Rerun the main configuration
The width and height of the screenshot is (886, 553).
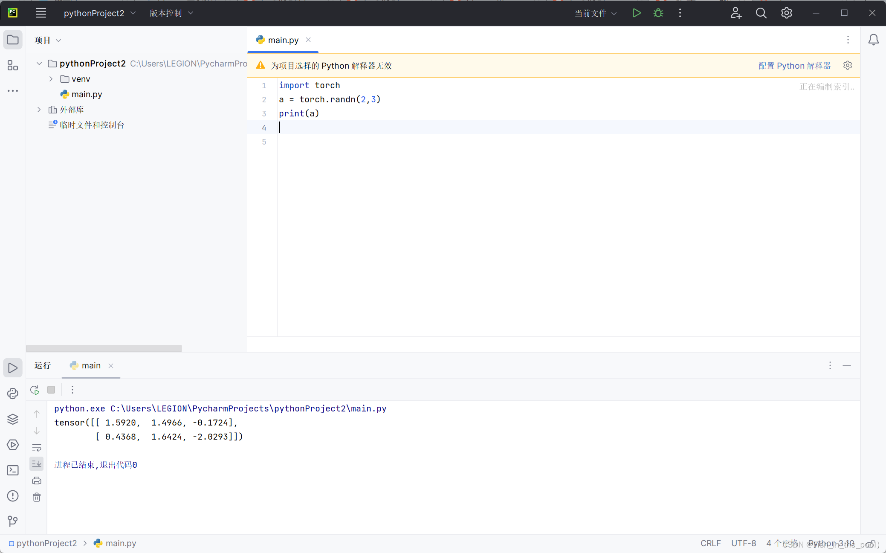pos(35,390)
